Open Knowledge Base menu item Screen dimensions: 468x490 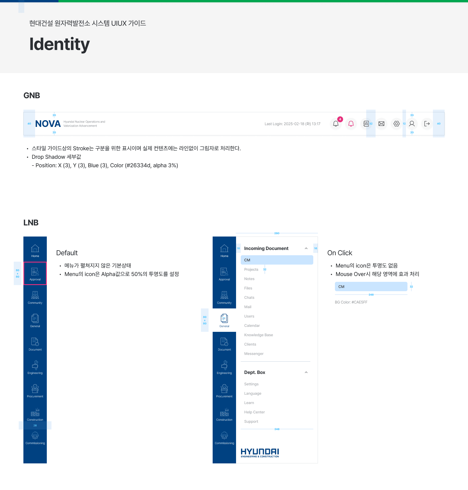pyautogui.click(x=259, y=335)
